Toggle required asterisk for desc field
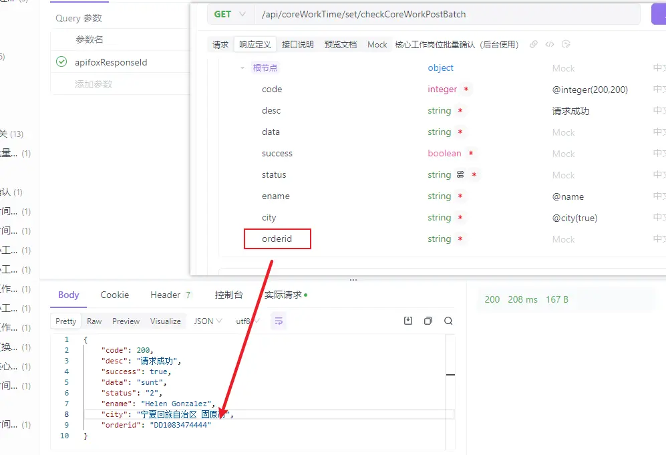Screen dimensions: 666x455 coord(460,110)
